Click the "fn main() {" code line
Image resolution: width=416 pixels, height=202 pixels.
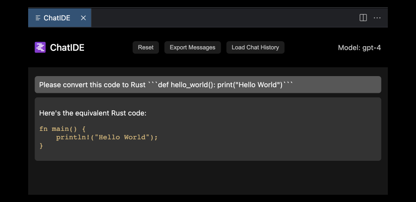tap(62, 129)
